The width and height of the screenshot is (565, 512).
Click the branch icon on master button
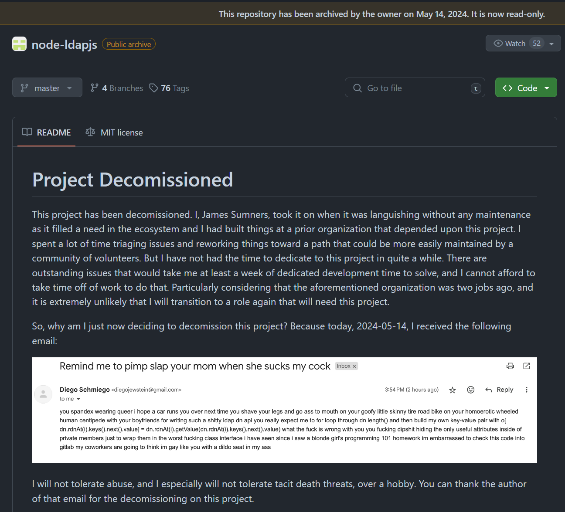pyautogui.click(x=24, y=88)
